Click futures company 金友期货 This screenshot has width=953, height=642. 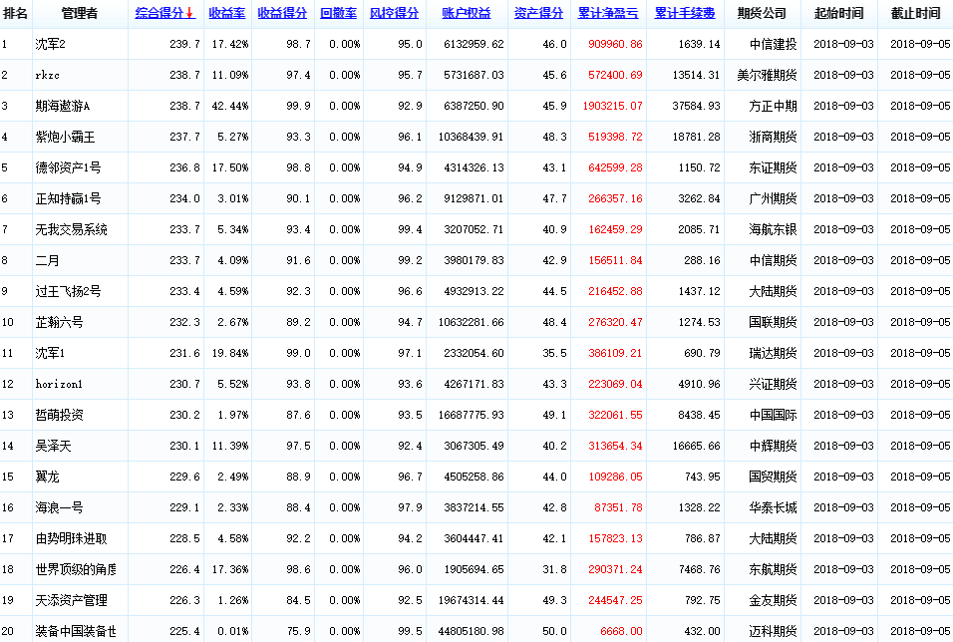point(774,601)
